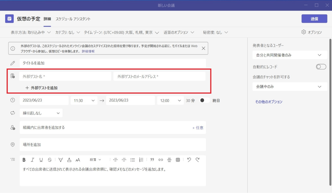Open 秘密度: なし dropdown
The width and height of the screenshot is (332, 193).
pyautogui.click(x=215, y=32)
